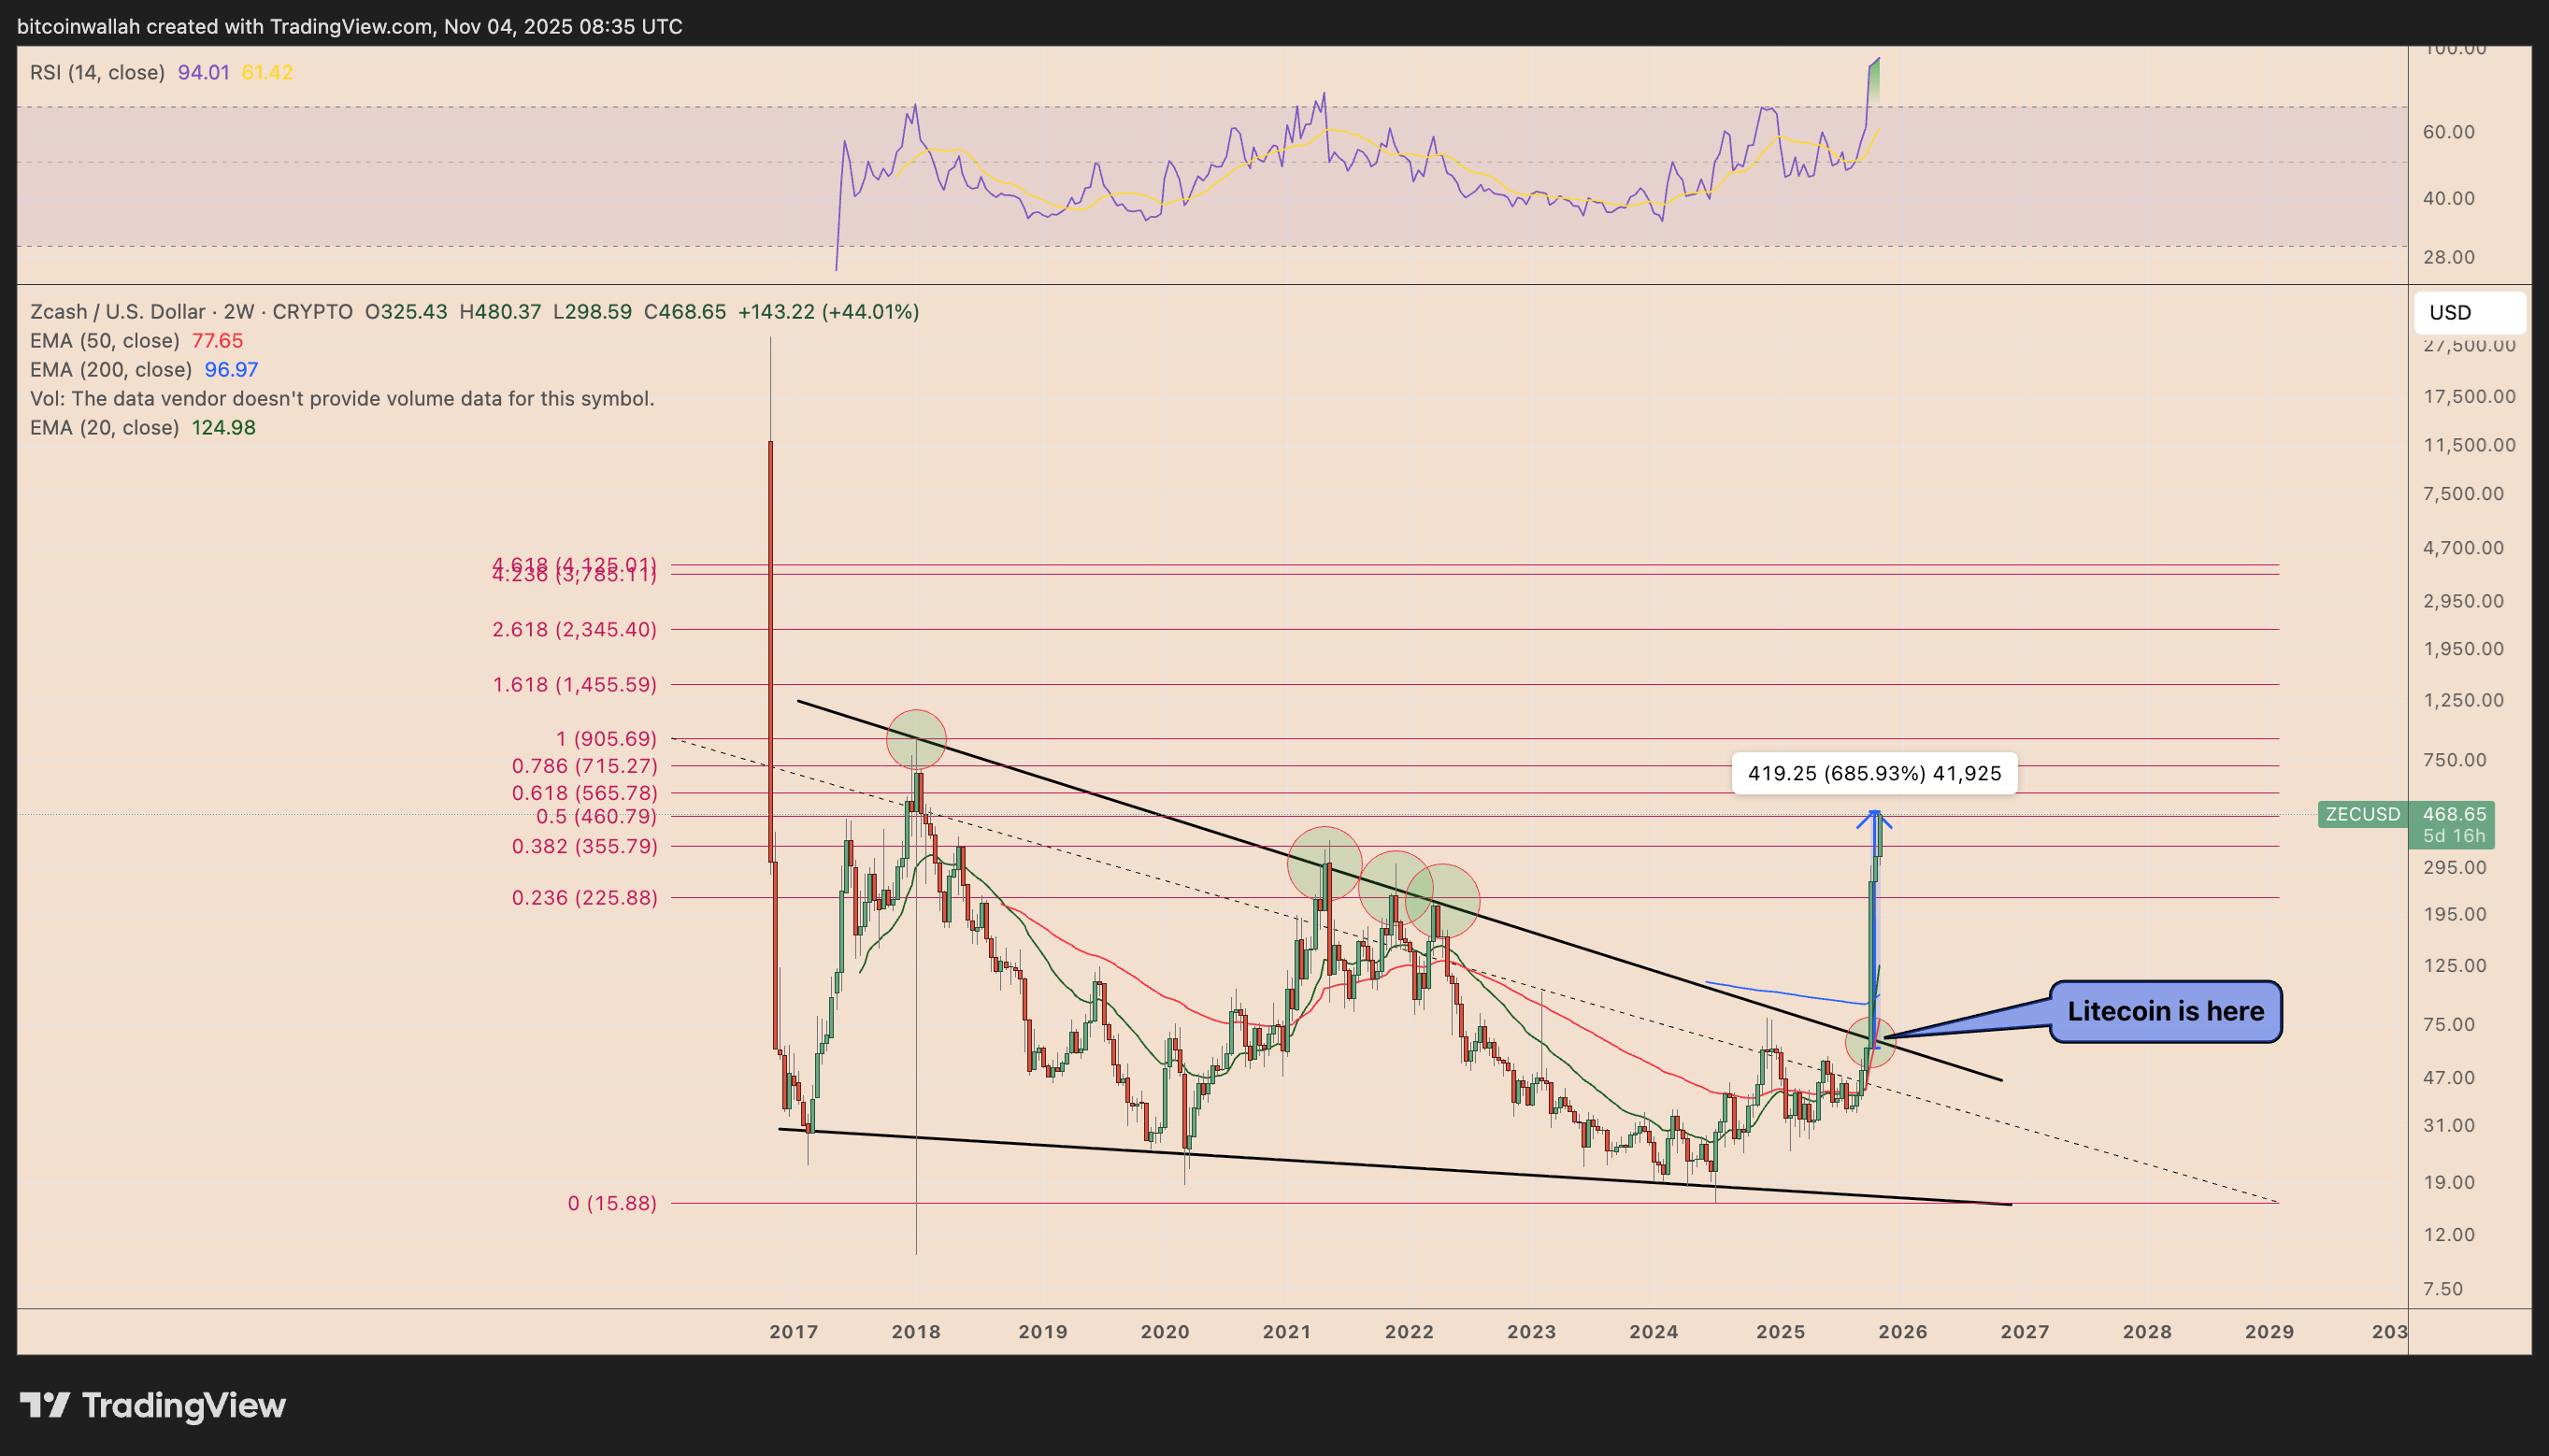Click the Vol data vendor message

point(342,399)
